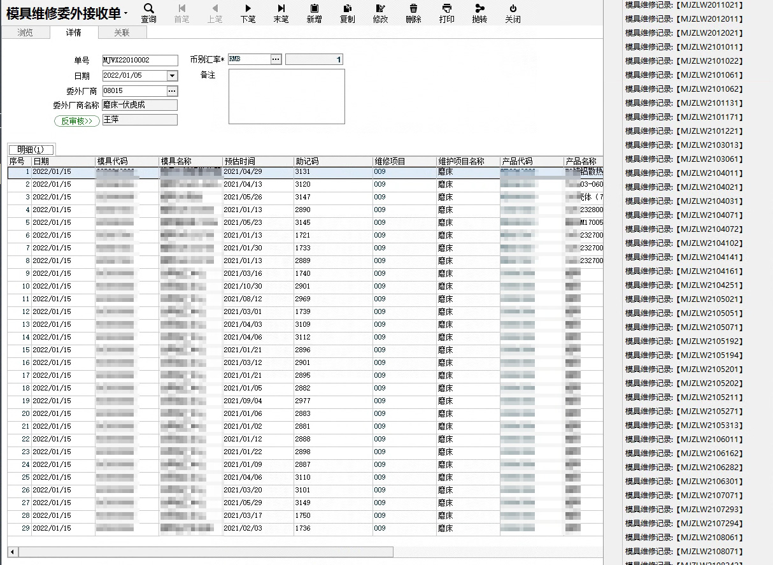Switch to the 关联 tab
Image resolution: width=773 pixels, height=565 pixels.
pyautogui.click(x=122, y=32)
